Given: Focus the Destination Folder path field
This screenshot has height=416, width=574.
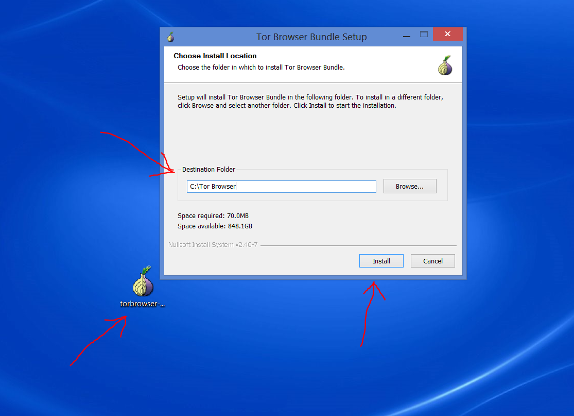Looking at the screenshot, I should (281, 187).
